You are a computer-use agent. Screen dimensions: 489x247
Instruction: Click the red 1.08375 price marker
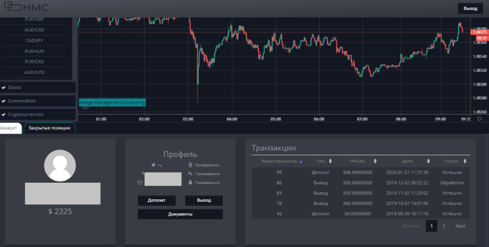tap(479, 32)
